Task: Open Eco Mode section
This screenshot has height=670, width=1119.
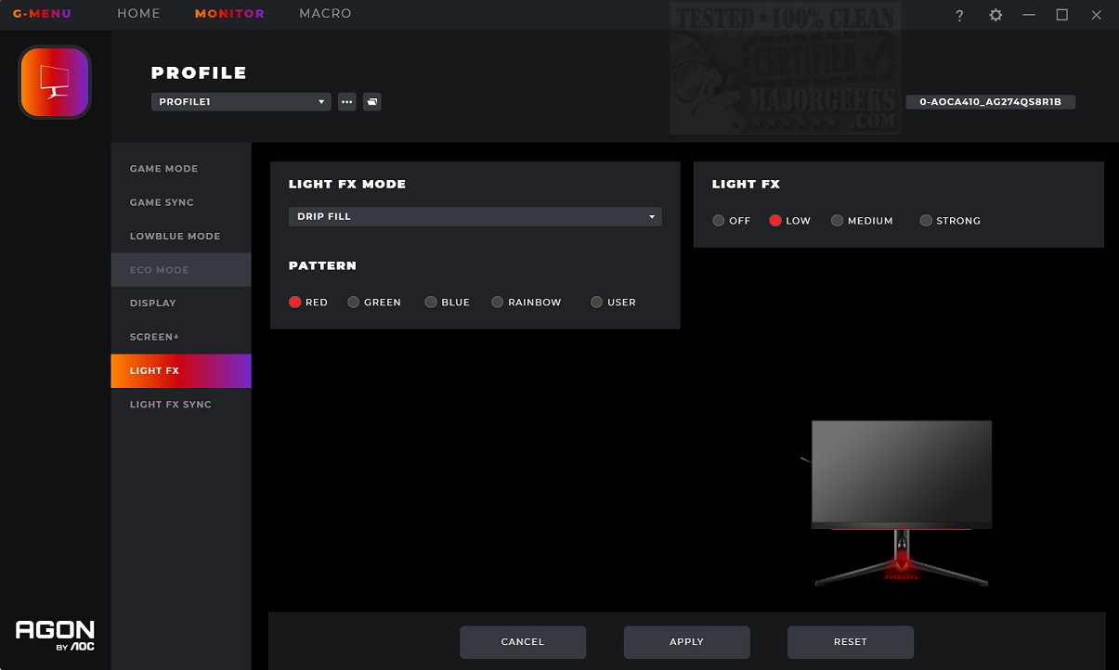Action: coord(181,269)
